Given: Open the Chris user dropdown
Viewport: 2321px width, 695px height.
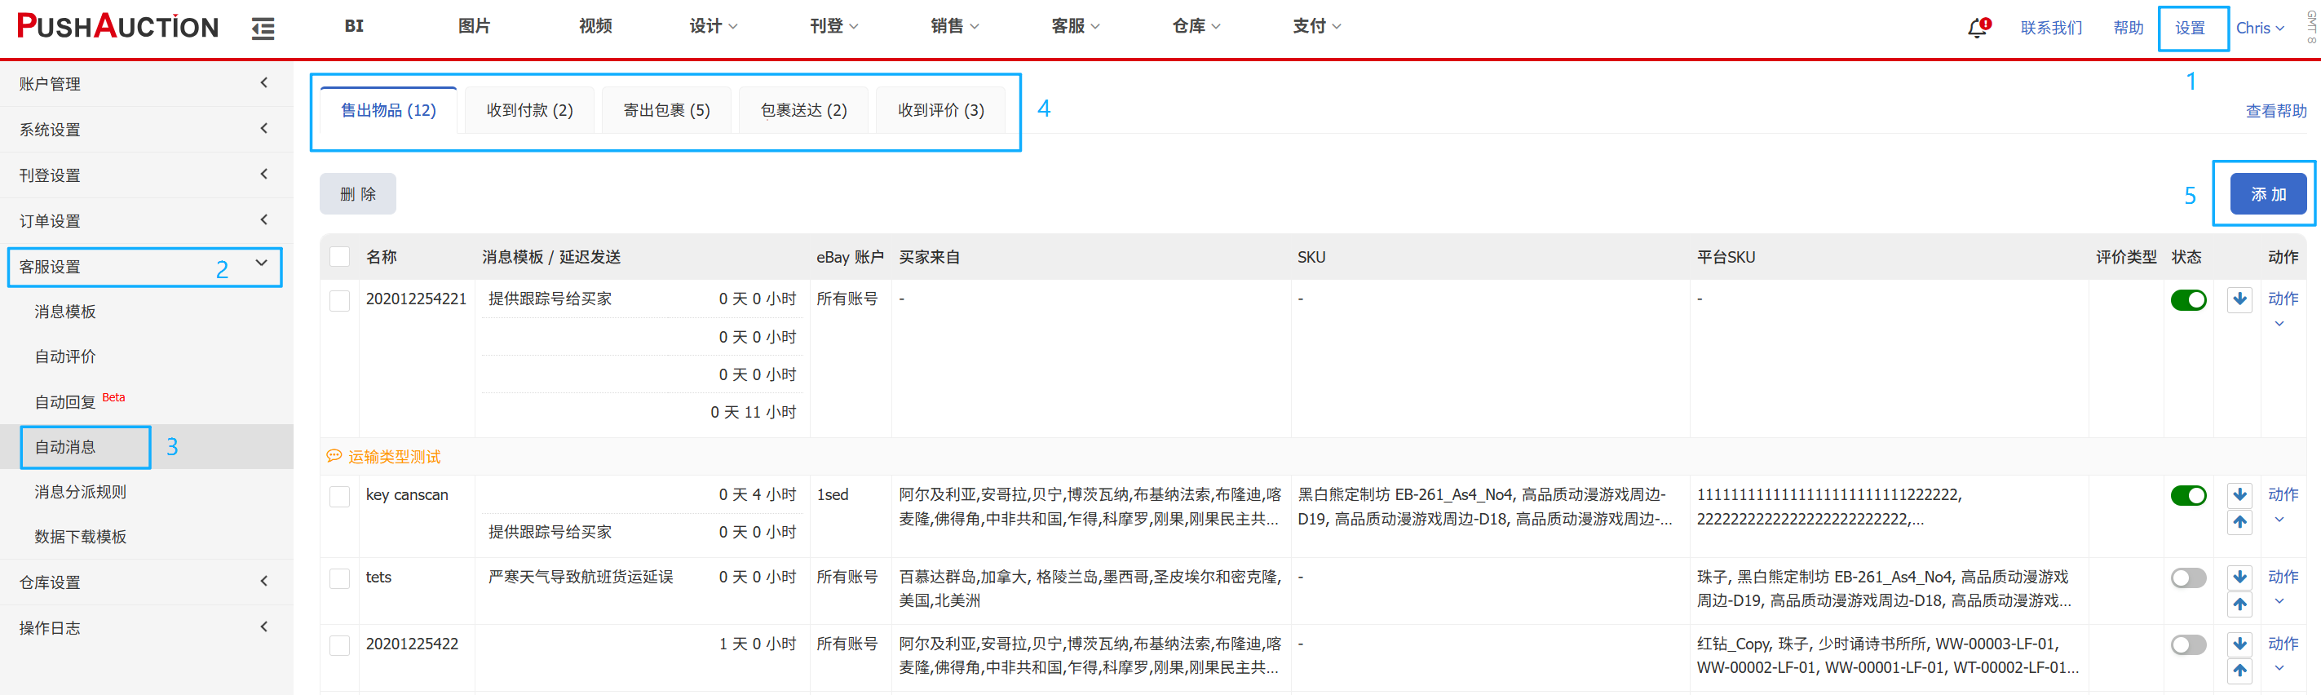Looking at the screenshot, I should tap(2260, 28).
